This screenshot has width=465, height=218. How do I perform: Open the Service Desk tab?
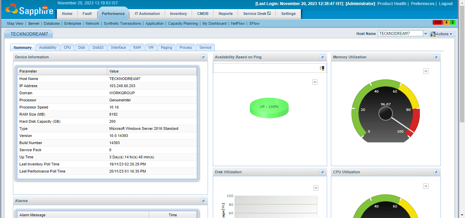[257, 14]
